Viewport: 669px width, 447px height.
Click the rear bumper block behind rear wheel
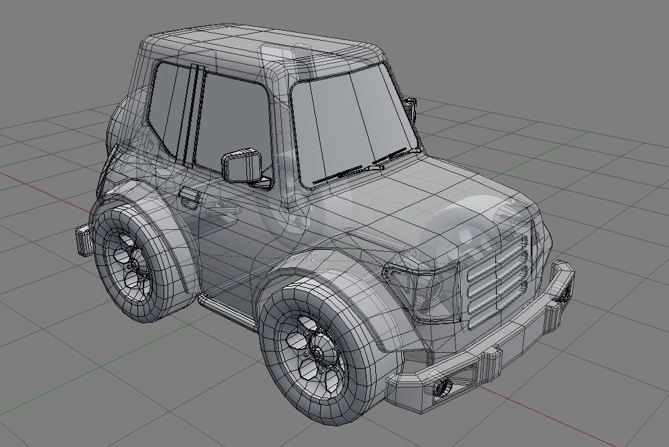click(x=84, y=240)
